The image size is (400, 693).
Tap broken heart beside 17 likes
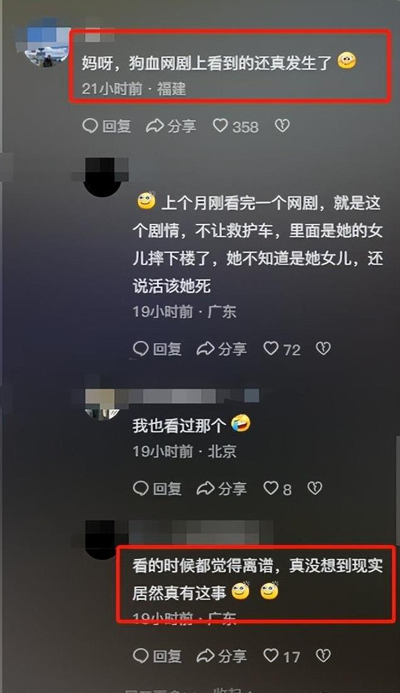tap(323, 657)
